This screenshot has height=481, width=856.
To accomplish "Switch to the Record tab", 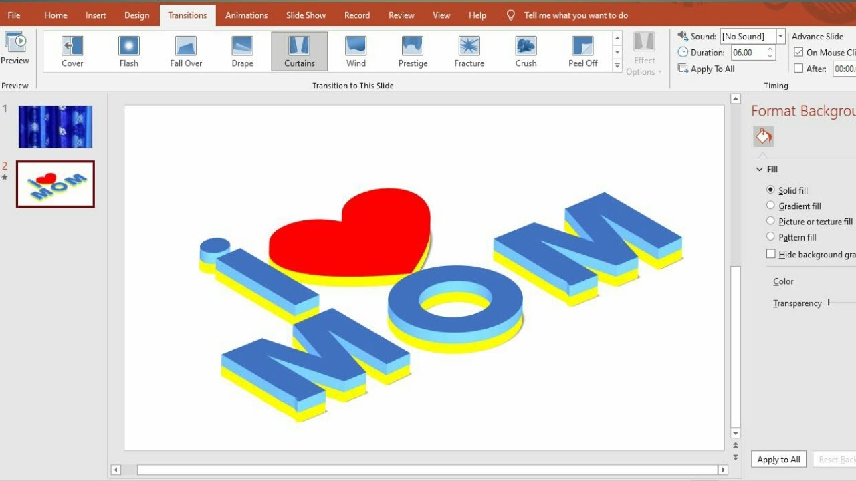I will tap(357, 15).
